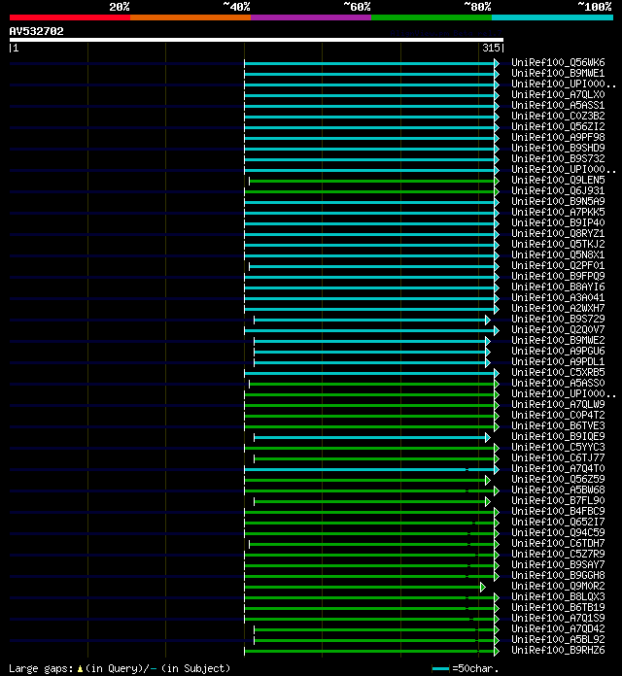The width and height of the screenshot is (622, 676).
Task: Select the UniRef100_C0P4T2 label
Action: coord(558,415)
